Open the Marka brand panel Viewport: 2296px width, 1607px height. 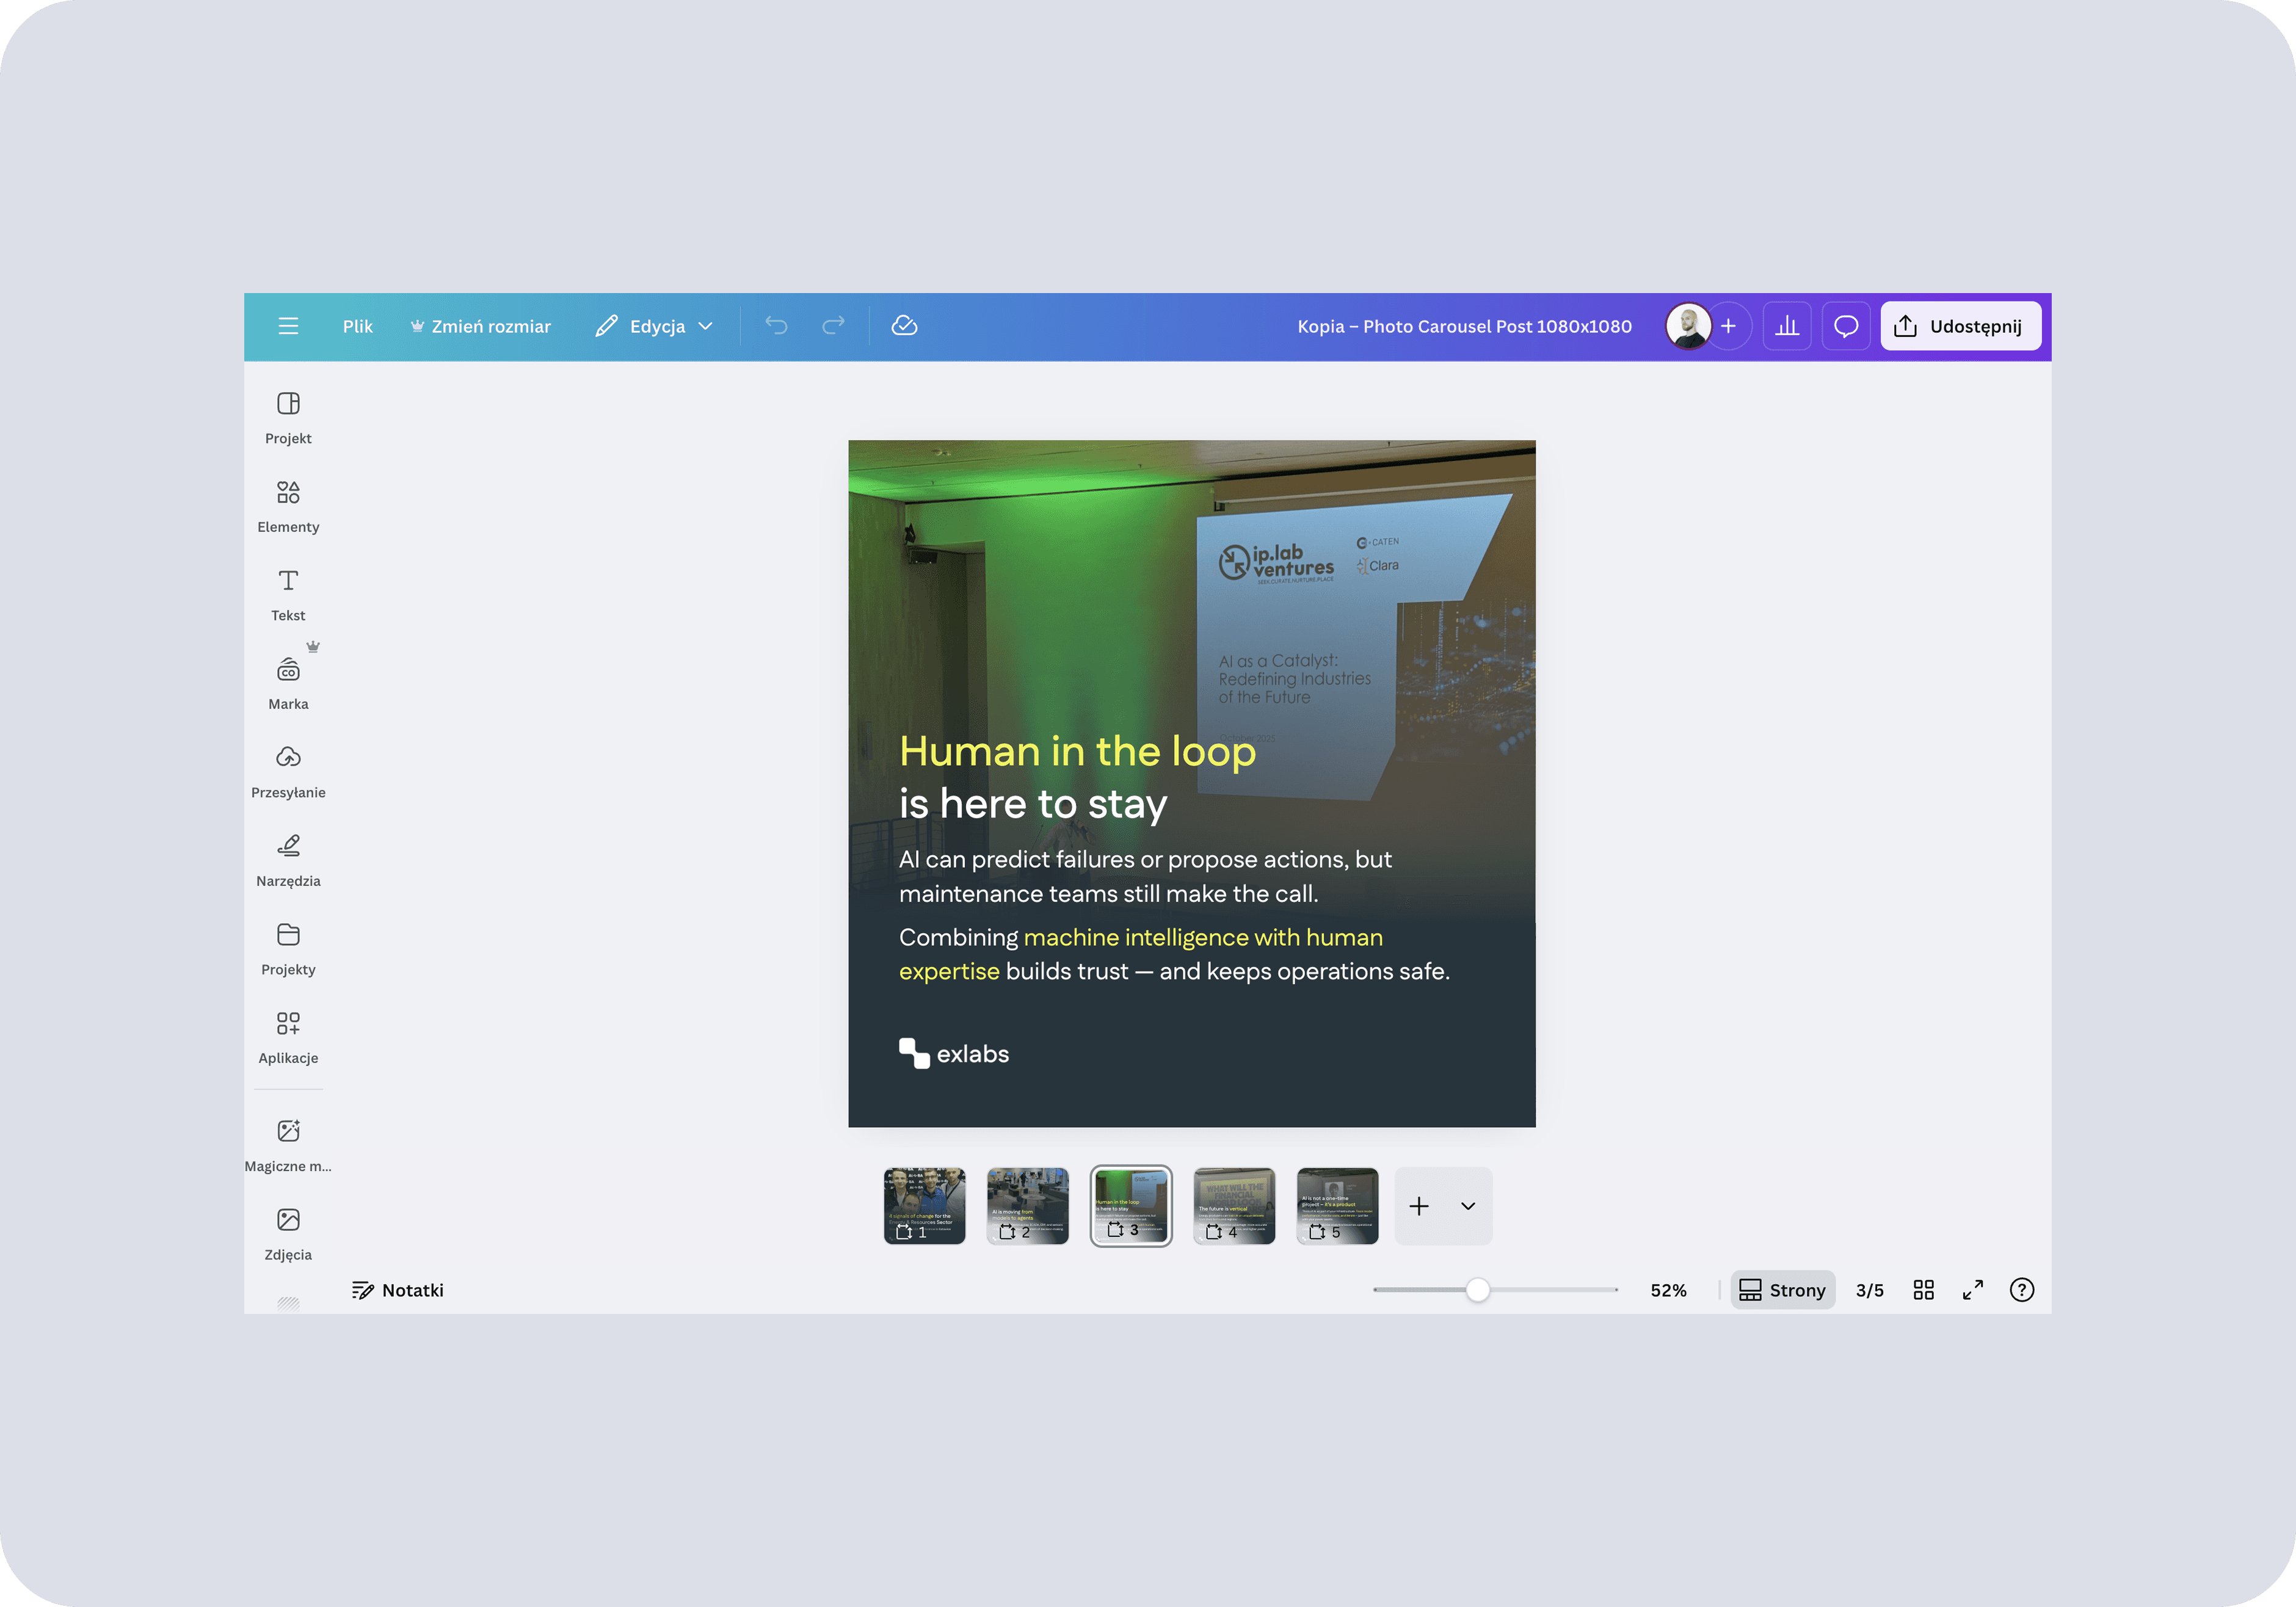click(288, 683)
